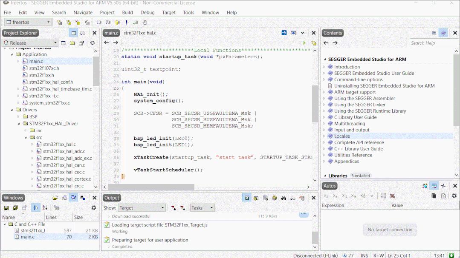The height and width of the screenshot is (258, 460).
Task: Toggle the highlighted pin icon on Contents panel
Action: tap(443, 33)
